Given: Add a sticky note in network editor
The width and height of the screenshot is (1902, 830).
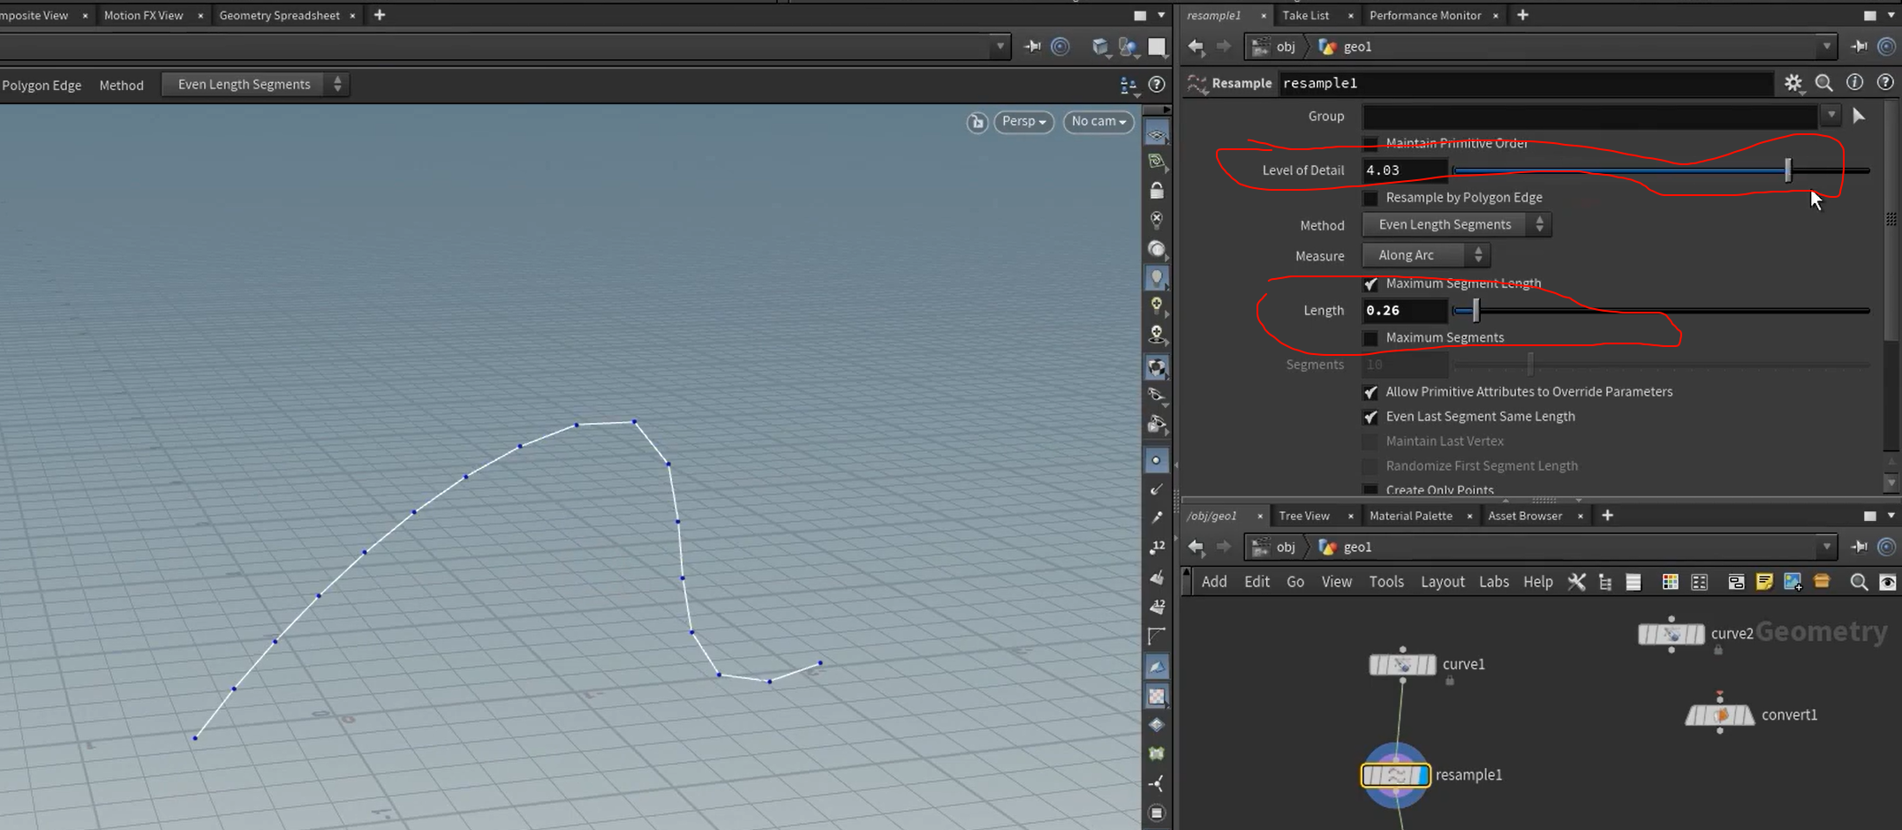Looking at the screenshot, I should click(x=1764, y=582).
